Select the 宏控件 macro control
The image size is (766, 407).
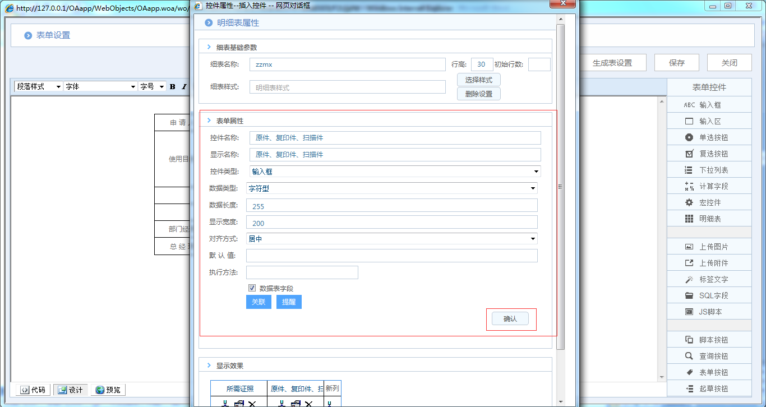709,202
